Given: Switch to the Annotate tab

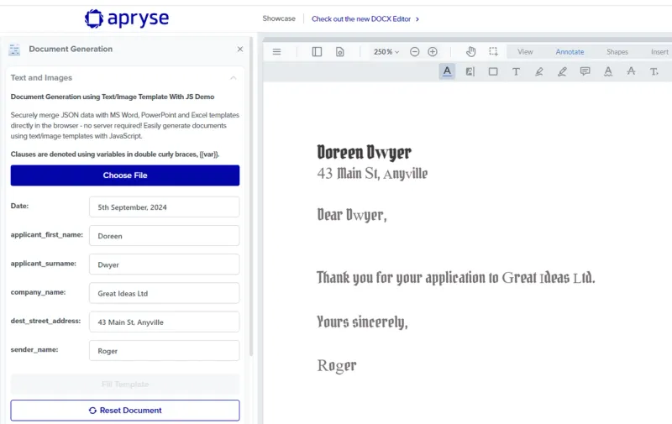Looking at the screenshot, I should point(570,52).
